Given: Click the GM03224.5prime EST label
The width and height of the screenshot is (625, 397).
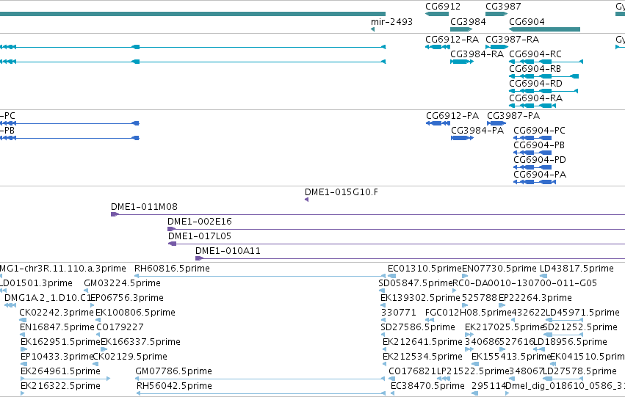Looking at the screenshot, I should coord(123,283).
